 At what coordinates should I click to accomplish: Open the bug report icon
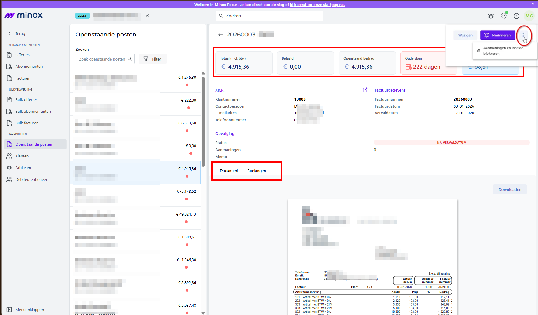[491, 16]
